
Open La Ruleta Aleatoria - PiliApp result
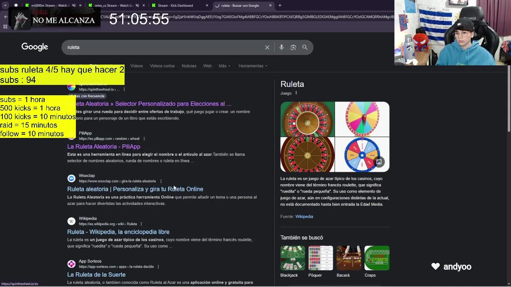click(104, 147)
